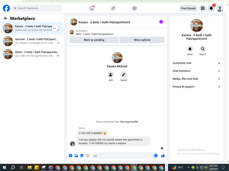Show hidden system tray icons

tap(189, 167)
